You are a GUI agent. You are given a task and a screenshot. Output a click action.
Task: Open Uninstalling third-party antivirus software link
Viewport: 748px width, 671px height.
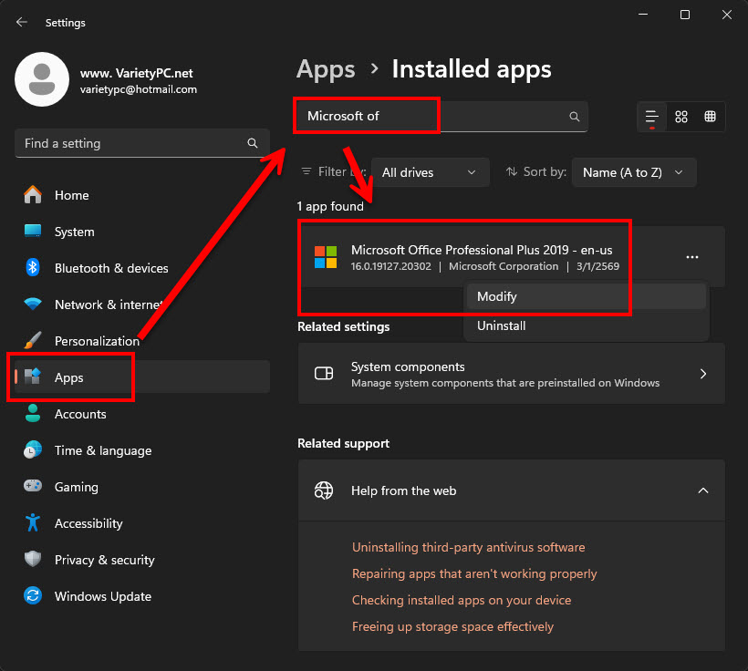pyautogui.click(x=469, y=547)
